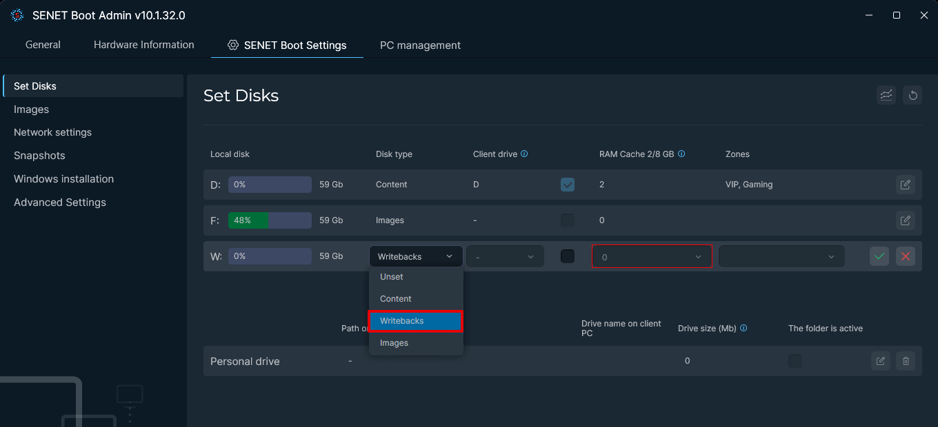The height and width of the screenshot is (427, 938).
Task: Open the W: RAM Cache dropdown
Action: coord(652,257)
